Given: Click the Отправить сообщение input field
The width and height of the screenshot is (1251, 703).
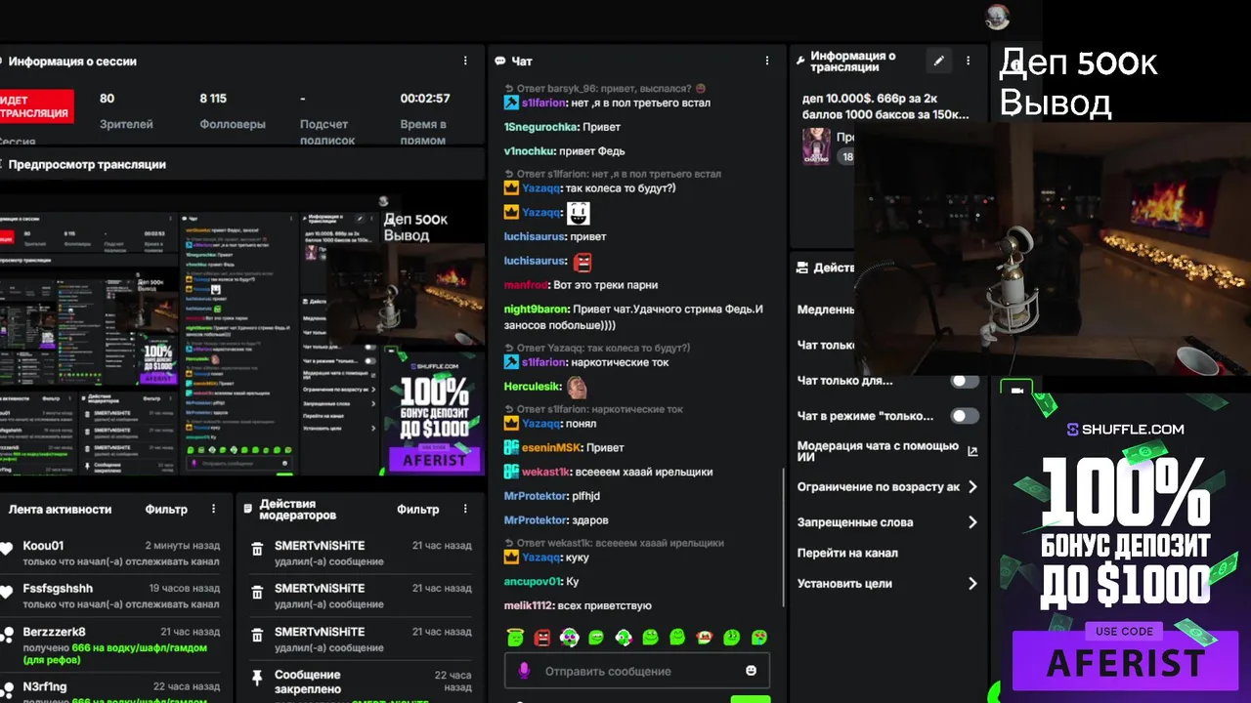Looking at the screenshot, I should [637, 671].
